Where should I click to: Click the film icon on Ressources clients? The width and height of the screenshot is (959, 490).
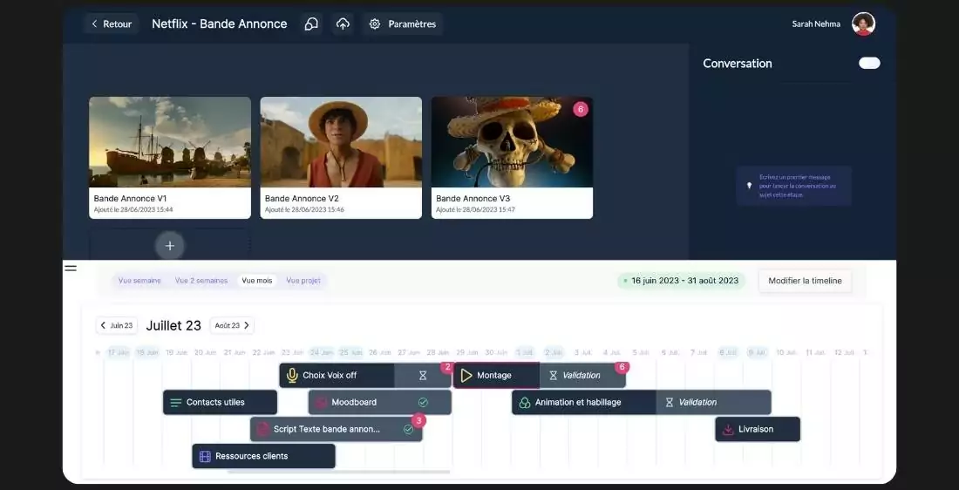tap(205, 456)
